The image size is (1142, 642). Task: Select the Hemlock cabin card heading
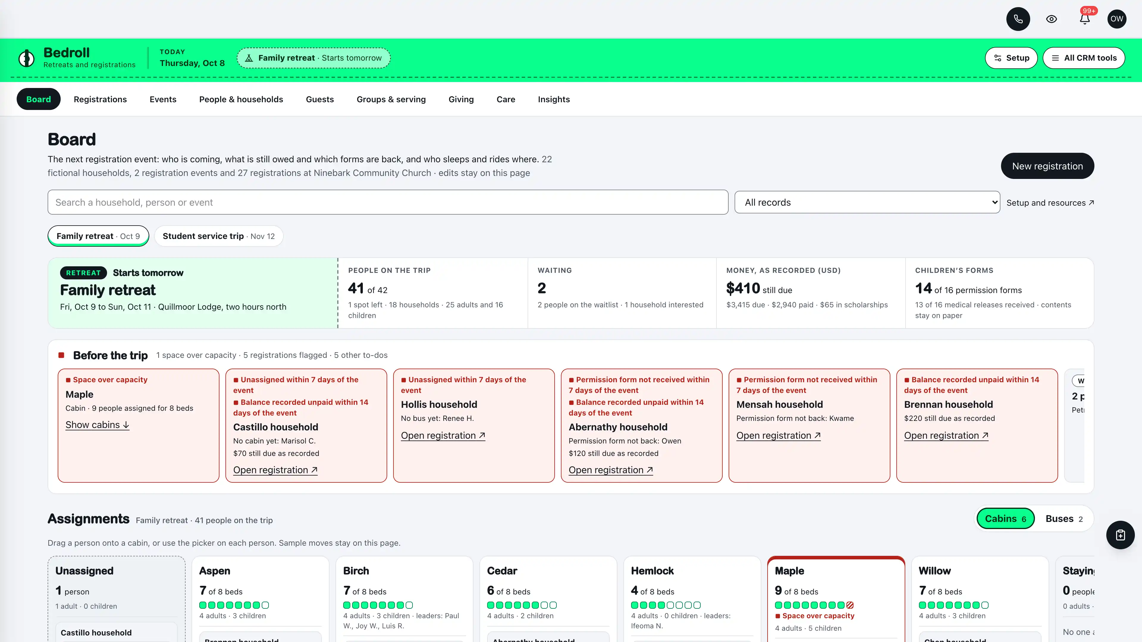(652, 571)
